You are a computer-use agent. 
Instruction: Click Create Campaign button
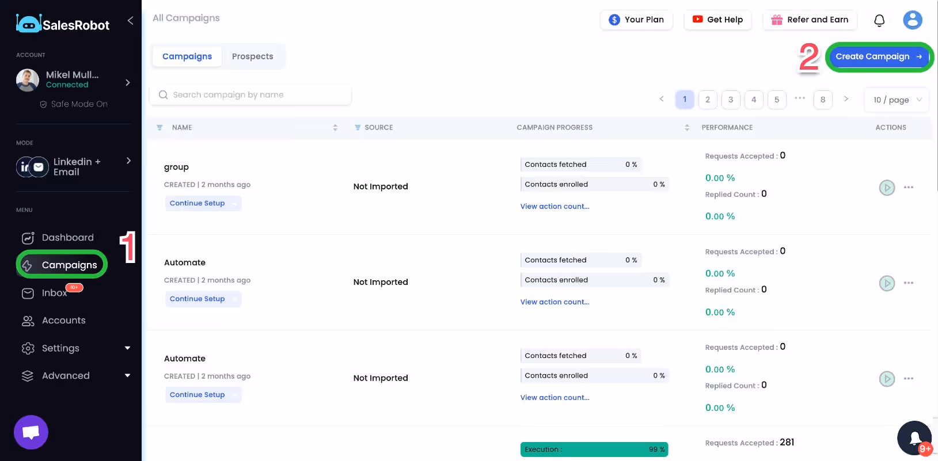(x=879, y=56)
